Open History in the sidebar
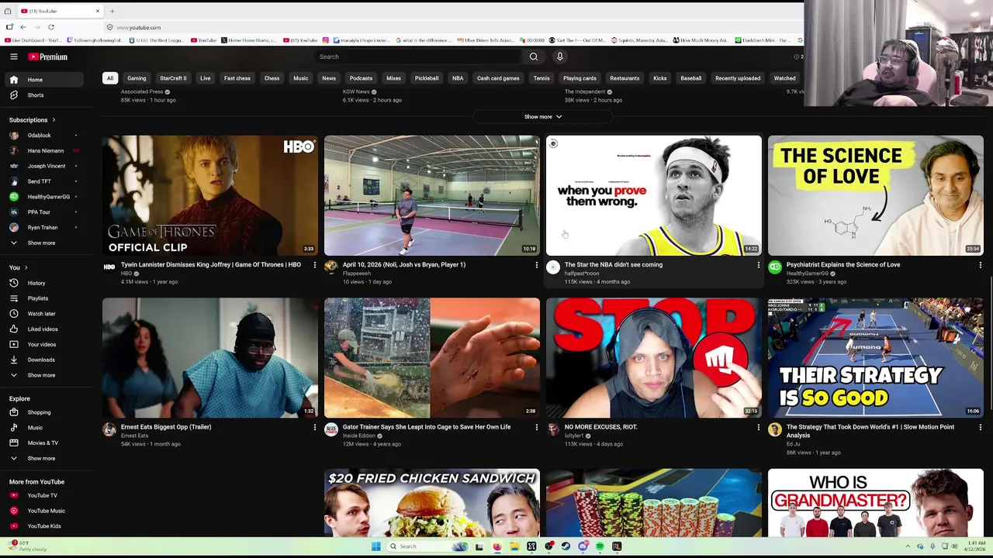 [x=43, y=283]
